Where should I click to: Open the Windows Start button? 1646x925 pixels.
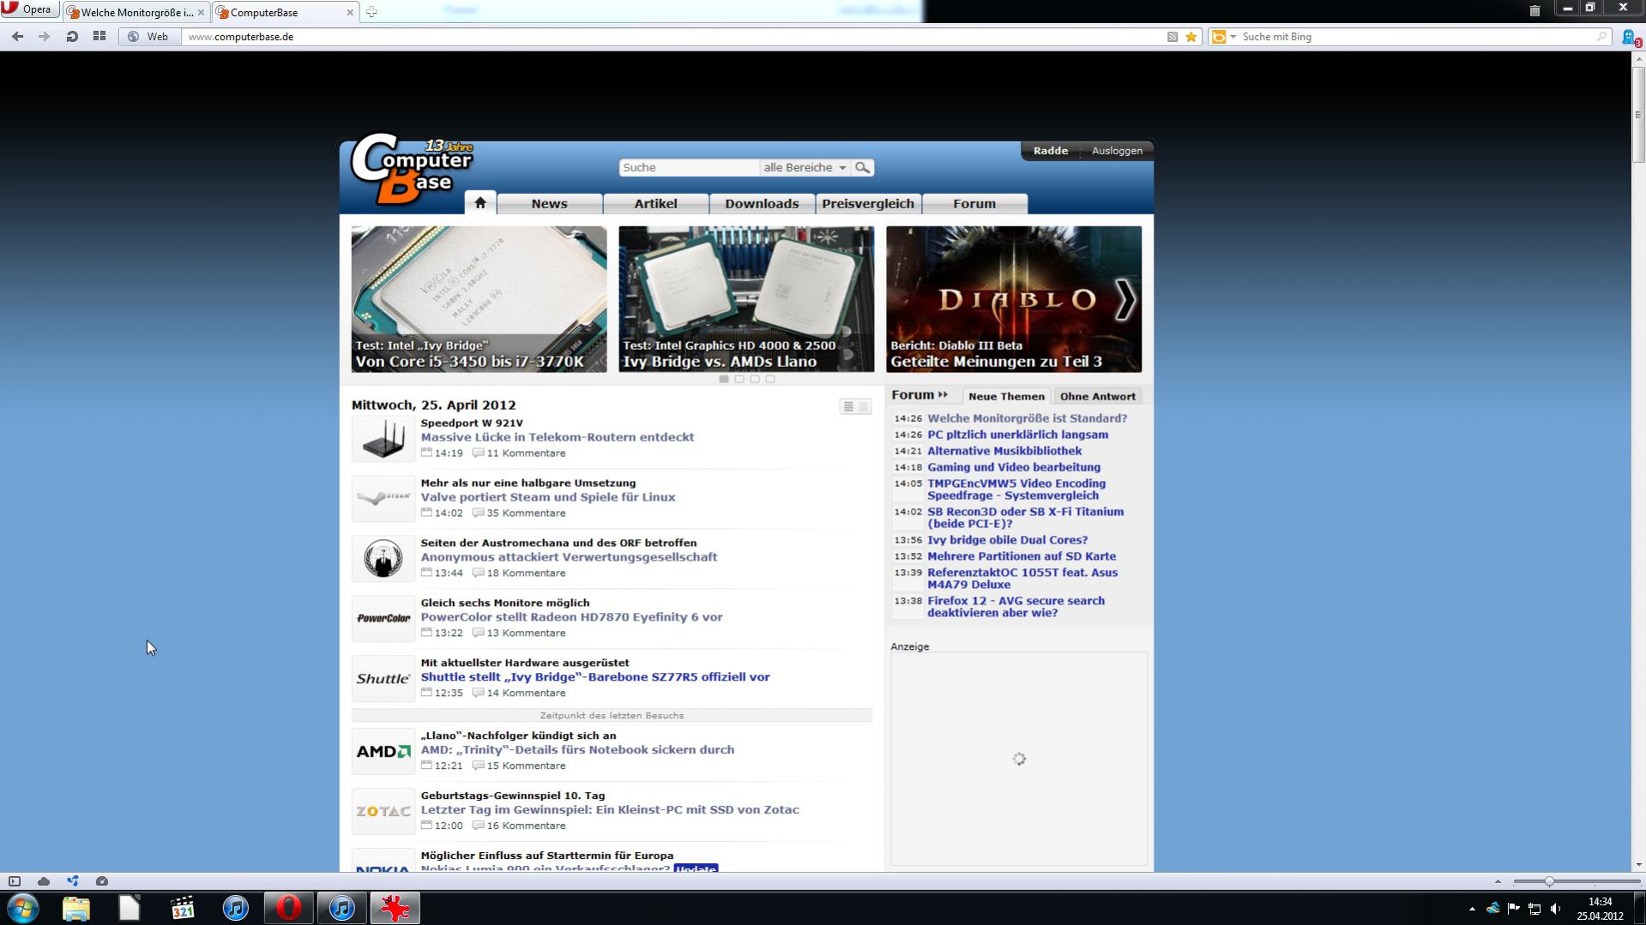point(23,908)
